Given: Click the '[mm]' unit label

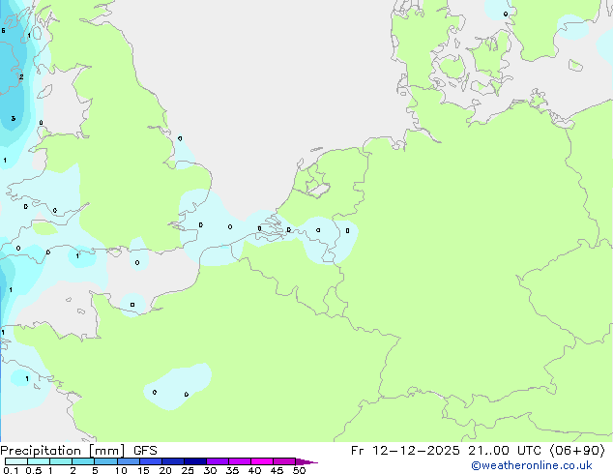Looking at the screenshot, I should tap(107, 451).
